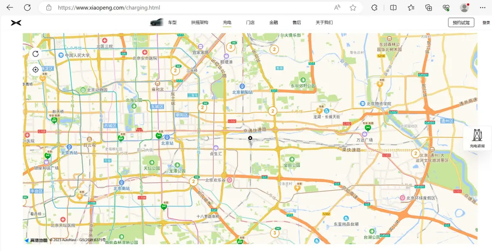Reload the page with the browser refresh icon
Screen dimensions: 492x251
click(27, 8)
